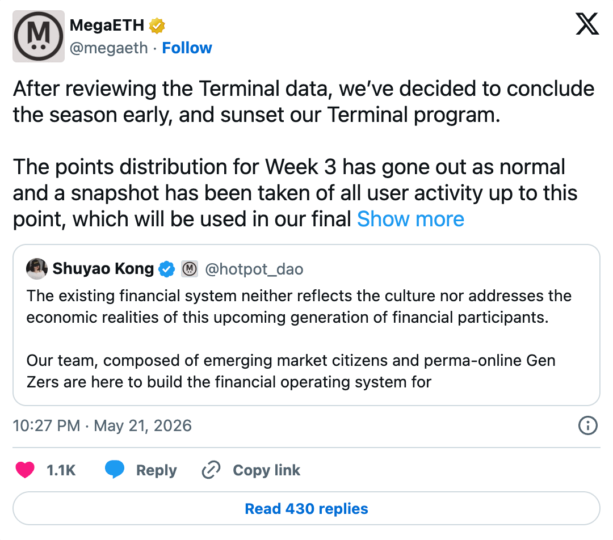Click the copy link chain icon

(211, 470)
